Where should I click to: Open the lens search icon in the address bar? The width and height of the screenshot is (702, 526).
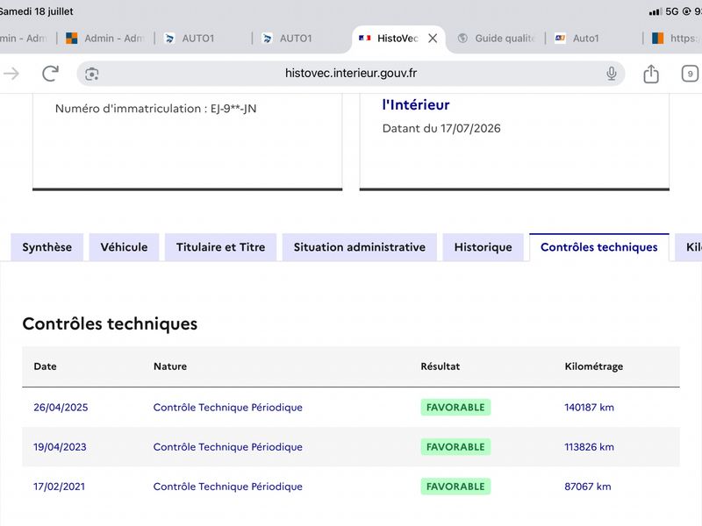click(92, 74)
